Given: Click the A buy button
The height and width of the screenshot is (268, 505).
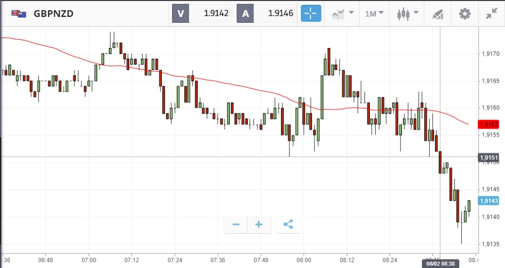Looking at the screenshot, I should pyautogui.click(x=245, y=14).
